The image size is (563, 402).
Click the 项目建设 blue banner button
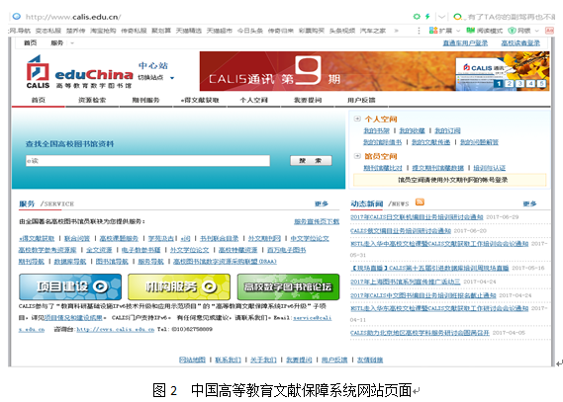tap(70, 286)
